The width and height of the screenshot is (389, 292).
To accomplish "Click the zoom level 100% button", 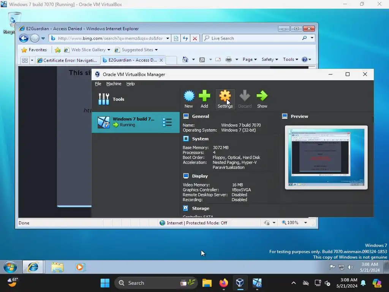I will click(290, 223).
